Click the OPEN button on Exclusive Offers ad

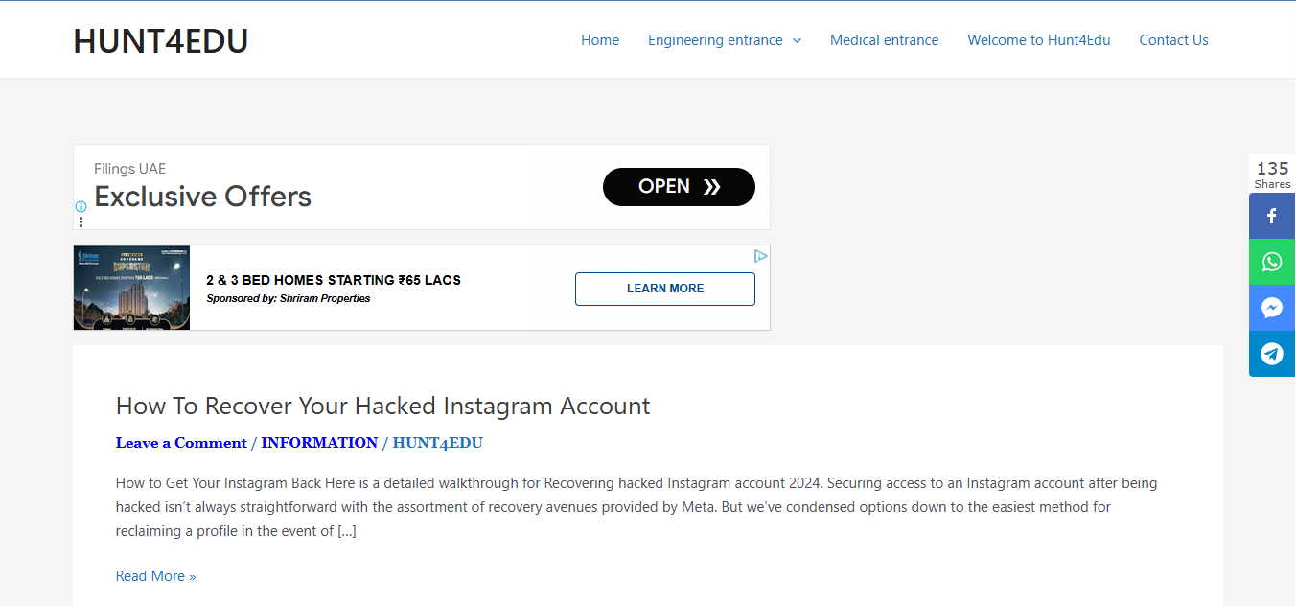pyautogui.click(x=679, y=187)
